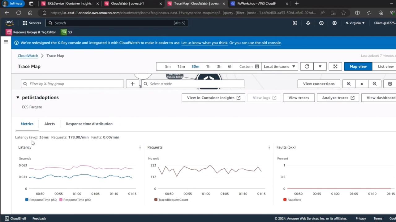Collapse the petlistadoptions section

[x=18, y=97]
